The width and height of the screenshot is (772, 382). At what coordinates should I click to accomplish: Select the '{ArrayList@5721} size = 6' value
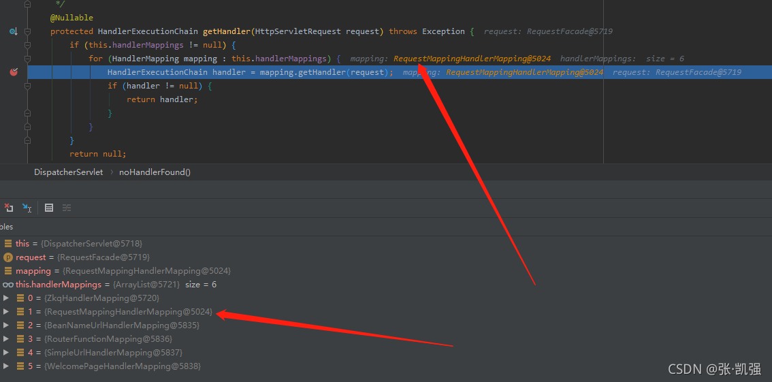point(165,285)
